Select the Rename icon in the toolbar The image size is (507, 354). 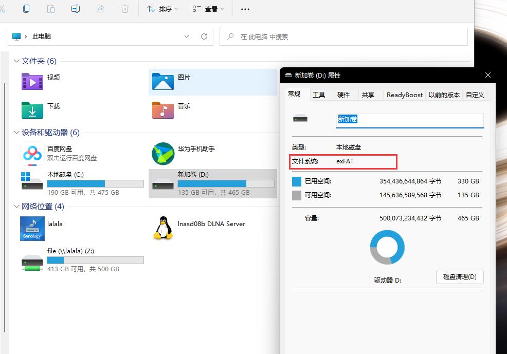pos(75,9)
